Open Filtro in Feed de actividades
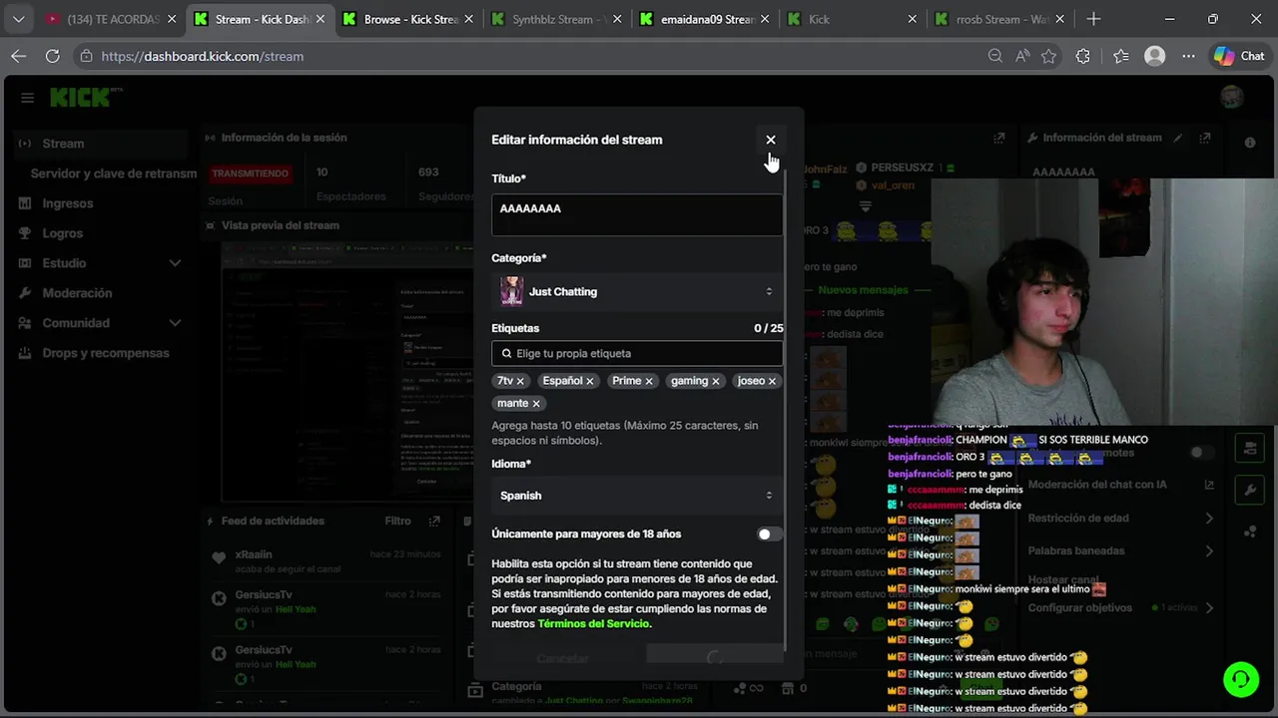 click(397, 521)
